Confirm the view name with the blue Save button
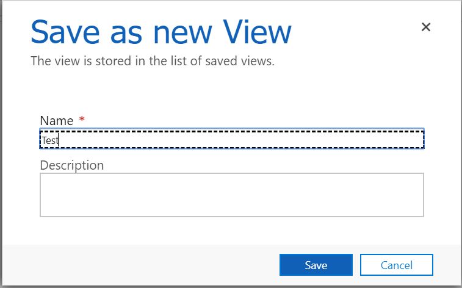Viewport: 462px width, 288px height. pos(316,265)
